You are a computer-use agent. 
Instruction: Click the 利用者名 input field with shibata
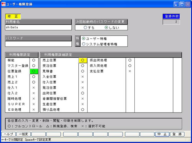[x=38, y=27]
